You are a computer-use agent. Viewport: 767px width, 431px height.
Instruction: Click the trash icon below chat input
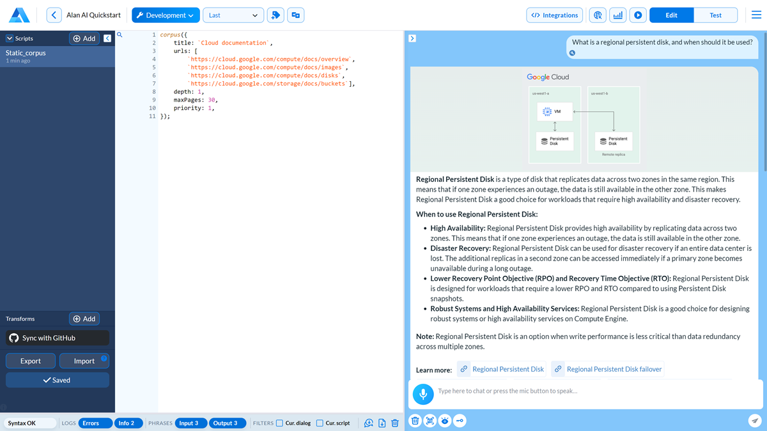415,420
